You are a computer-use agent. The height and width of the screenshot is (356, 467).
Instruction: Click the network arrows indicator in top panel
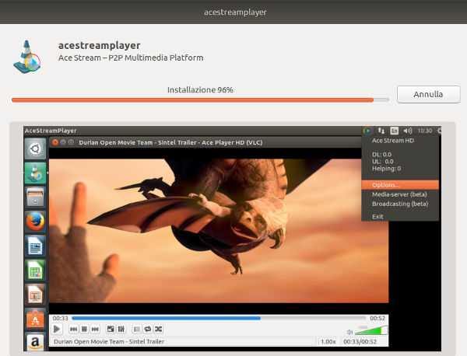pyautogui.click(x=381, y=131)
